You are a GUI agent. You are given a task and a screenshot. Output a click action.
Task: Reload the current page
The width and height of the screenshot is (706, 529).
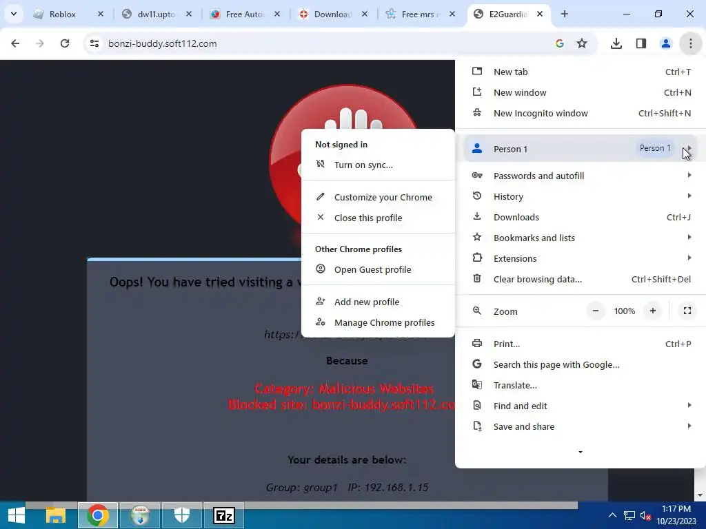65,43
